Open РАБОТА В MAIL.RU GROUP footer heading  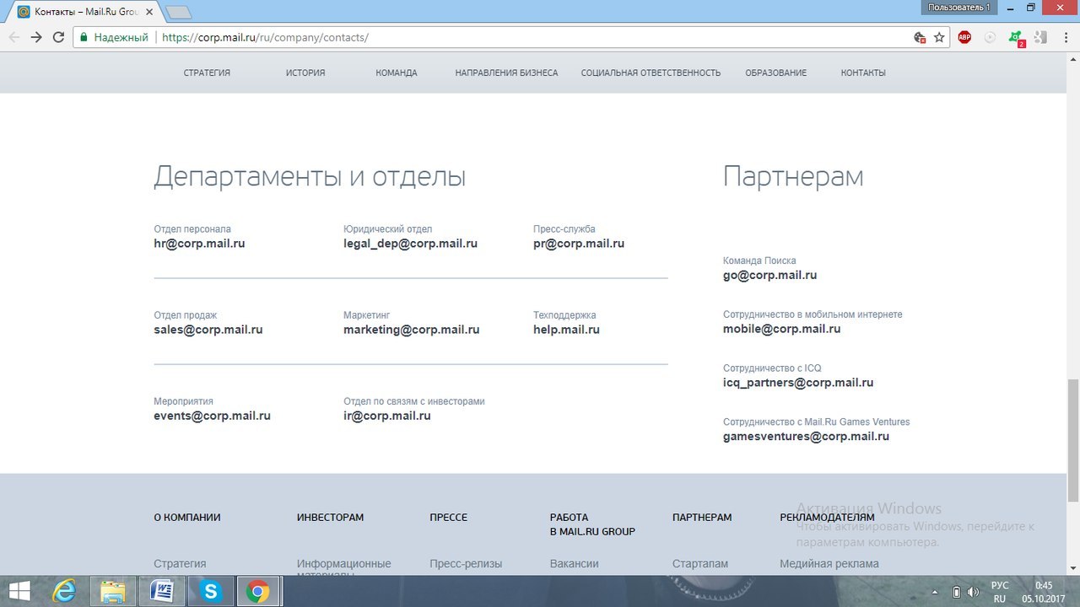[x=592, y=524]
